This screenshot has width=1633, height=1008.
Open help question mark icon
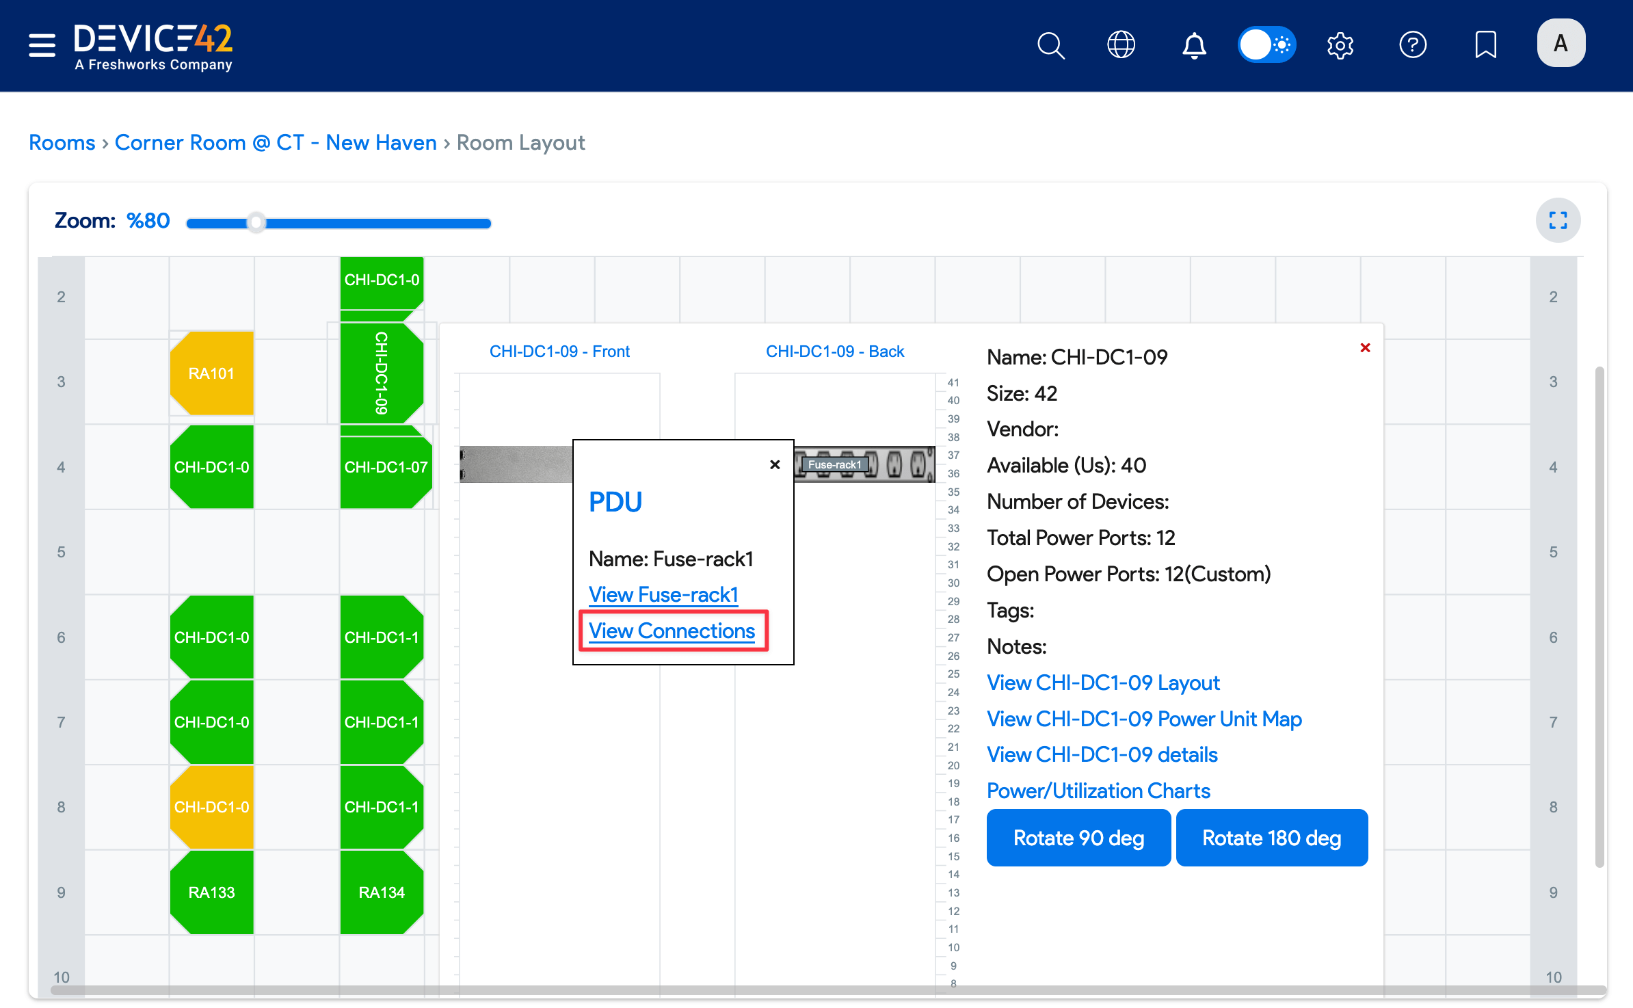click(x=1412, y=45)
